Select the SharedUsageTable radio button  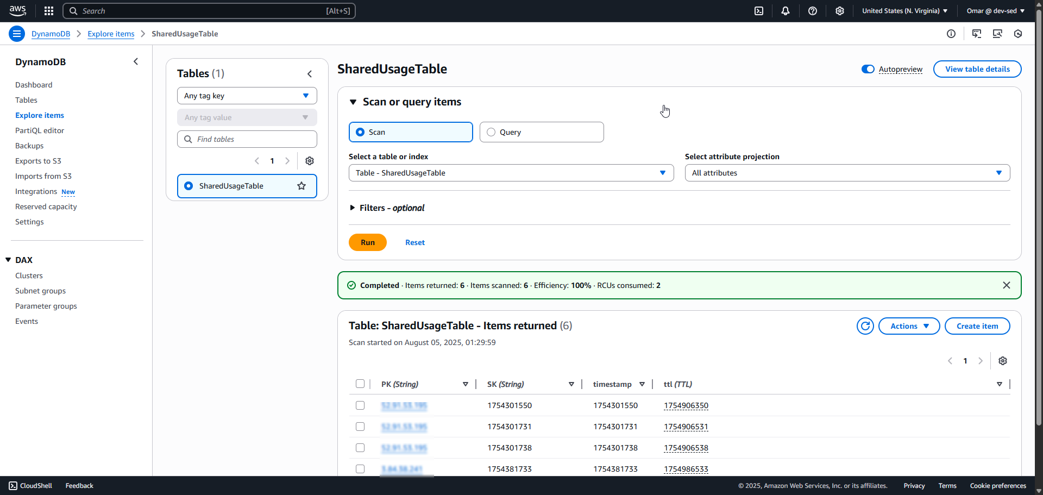click(189, 186)
